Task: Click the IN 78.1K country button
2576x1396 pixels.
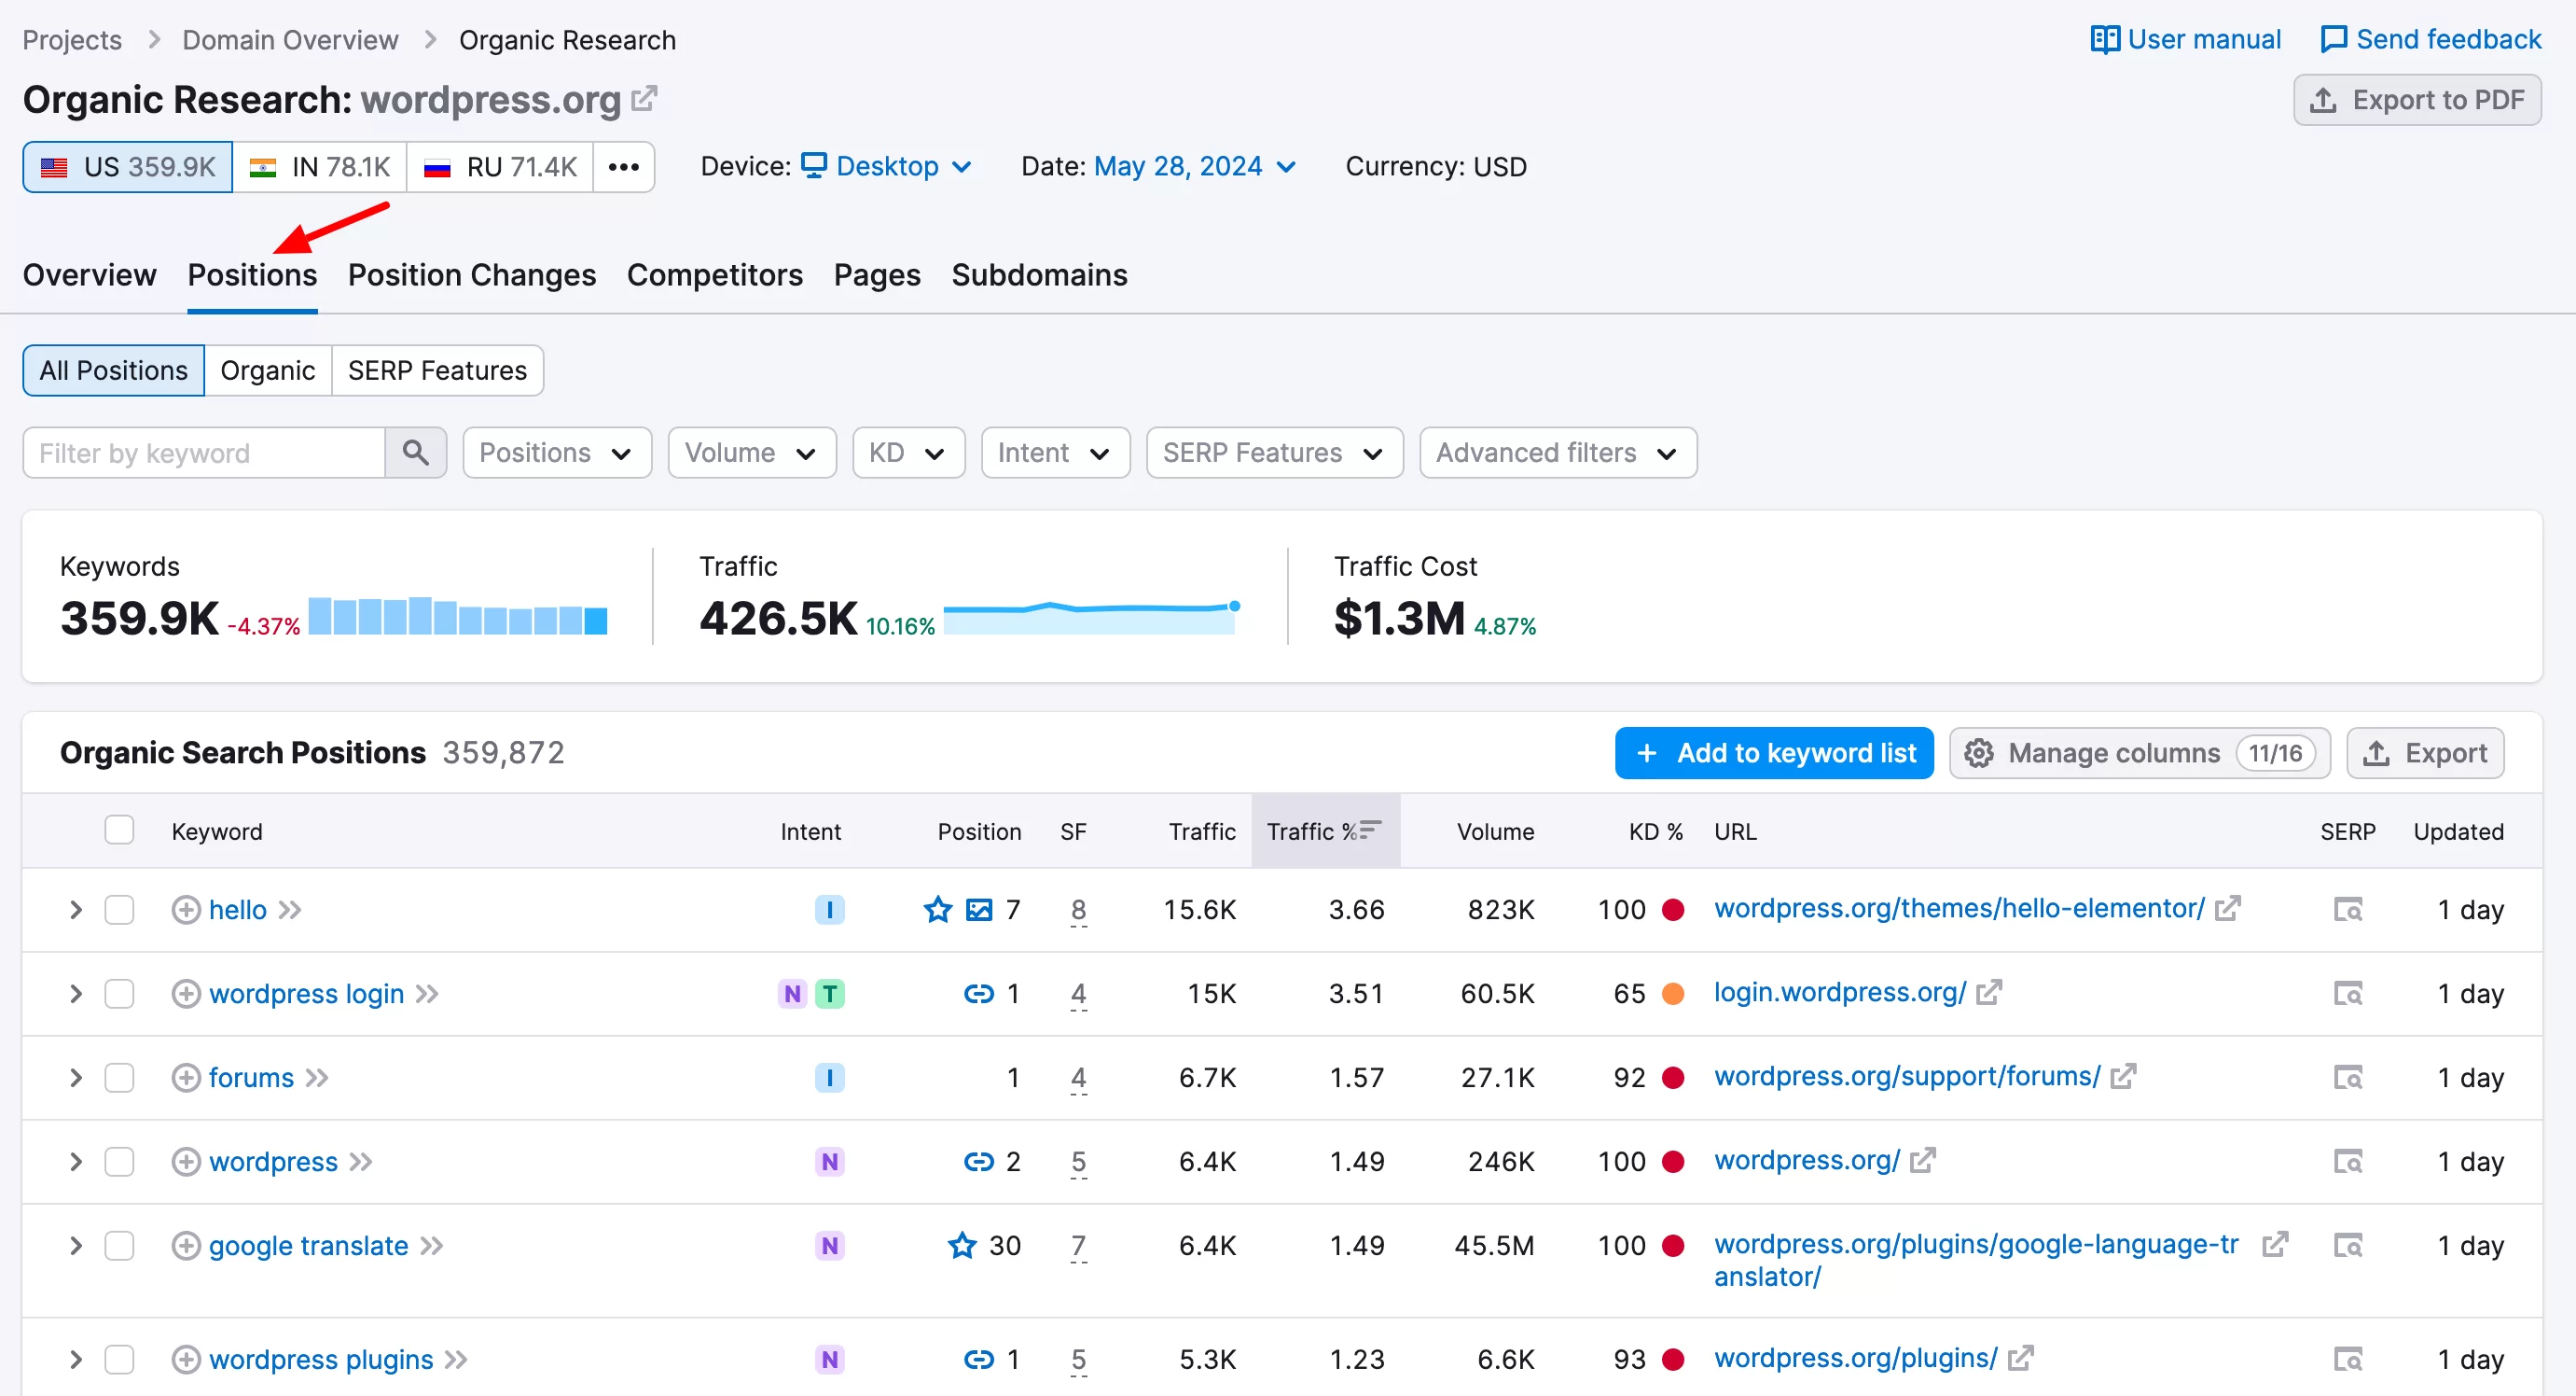Action: click(x=318, y=167)
